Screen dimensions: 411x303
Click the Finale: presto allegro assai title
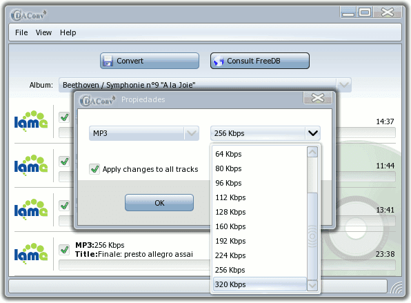(x=146, y=254)
